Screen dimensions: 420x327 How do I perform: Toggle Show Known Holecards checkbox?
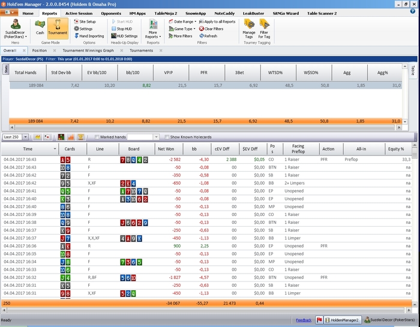pyautogui.click(x=167, y=137)
